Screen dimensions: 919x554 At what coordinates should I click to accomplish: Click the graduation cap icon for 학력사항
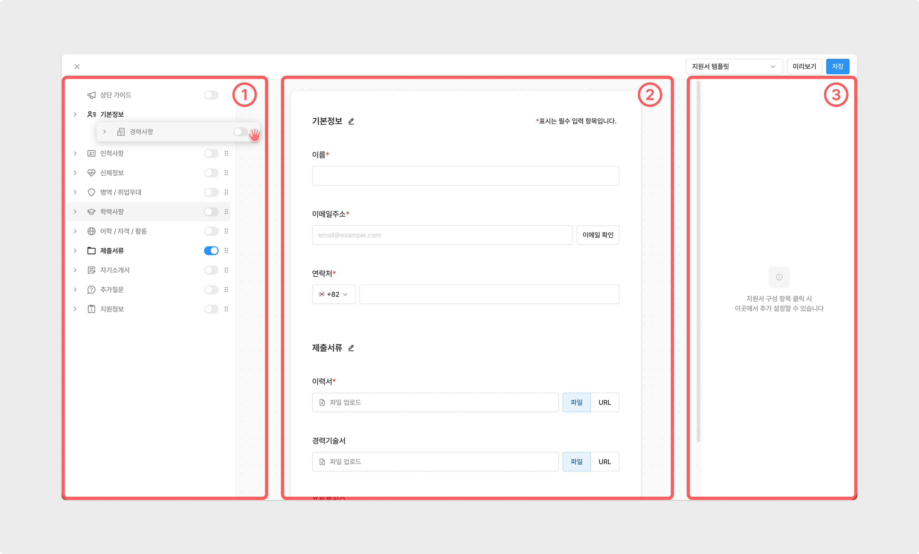(92, 212)
